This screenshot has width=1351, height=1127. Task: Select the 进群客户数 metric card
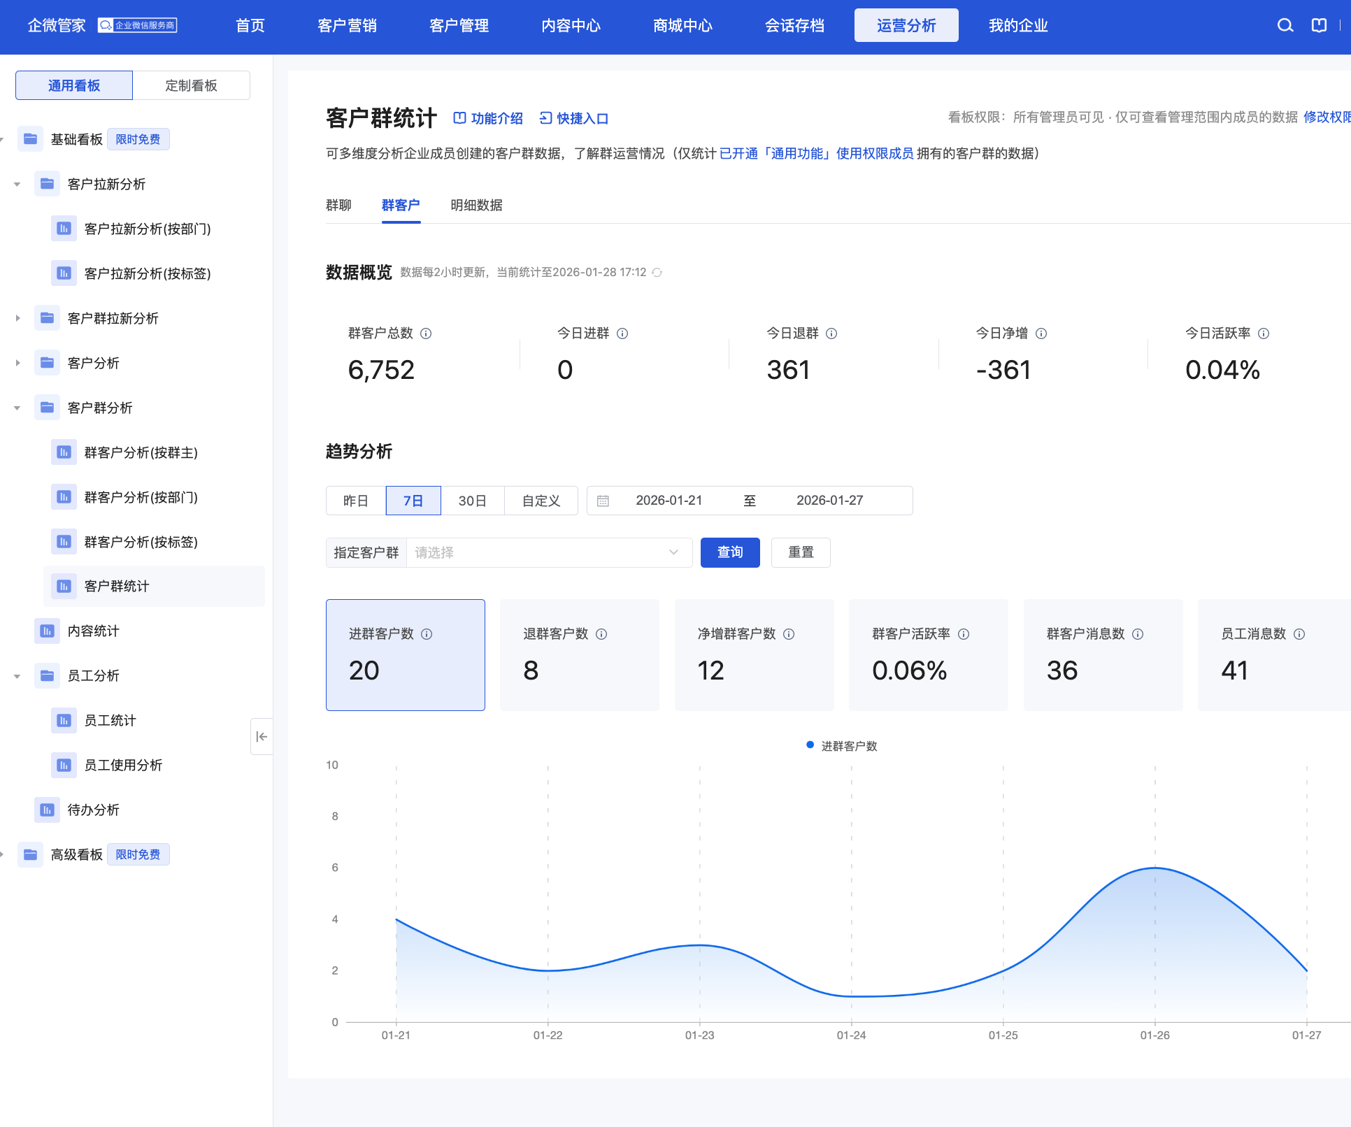coord(406,655)
